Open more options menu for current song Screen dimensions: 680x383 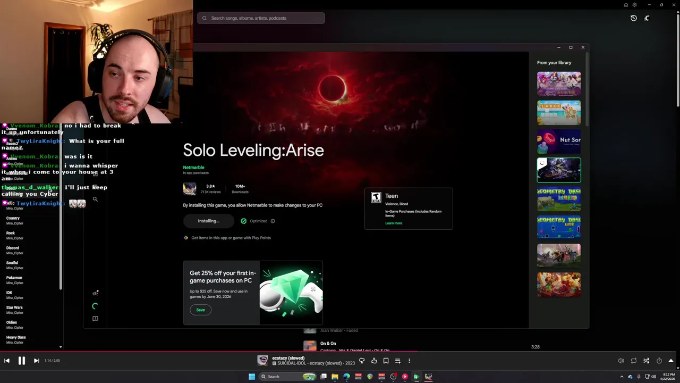409,361
